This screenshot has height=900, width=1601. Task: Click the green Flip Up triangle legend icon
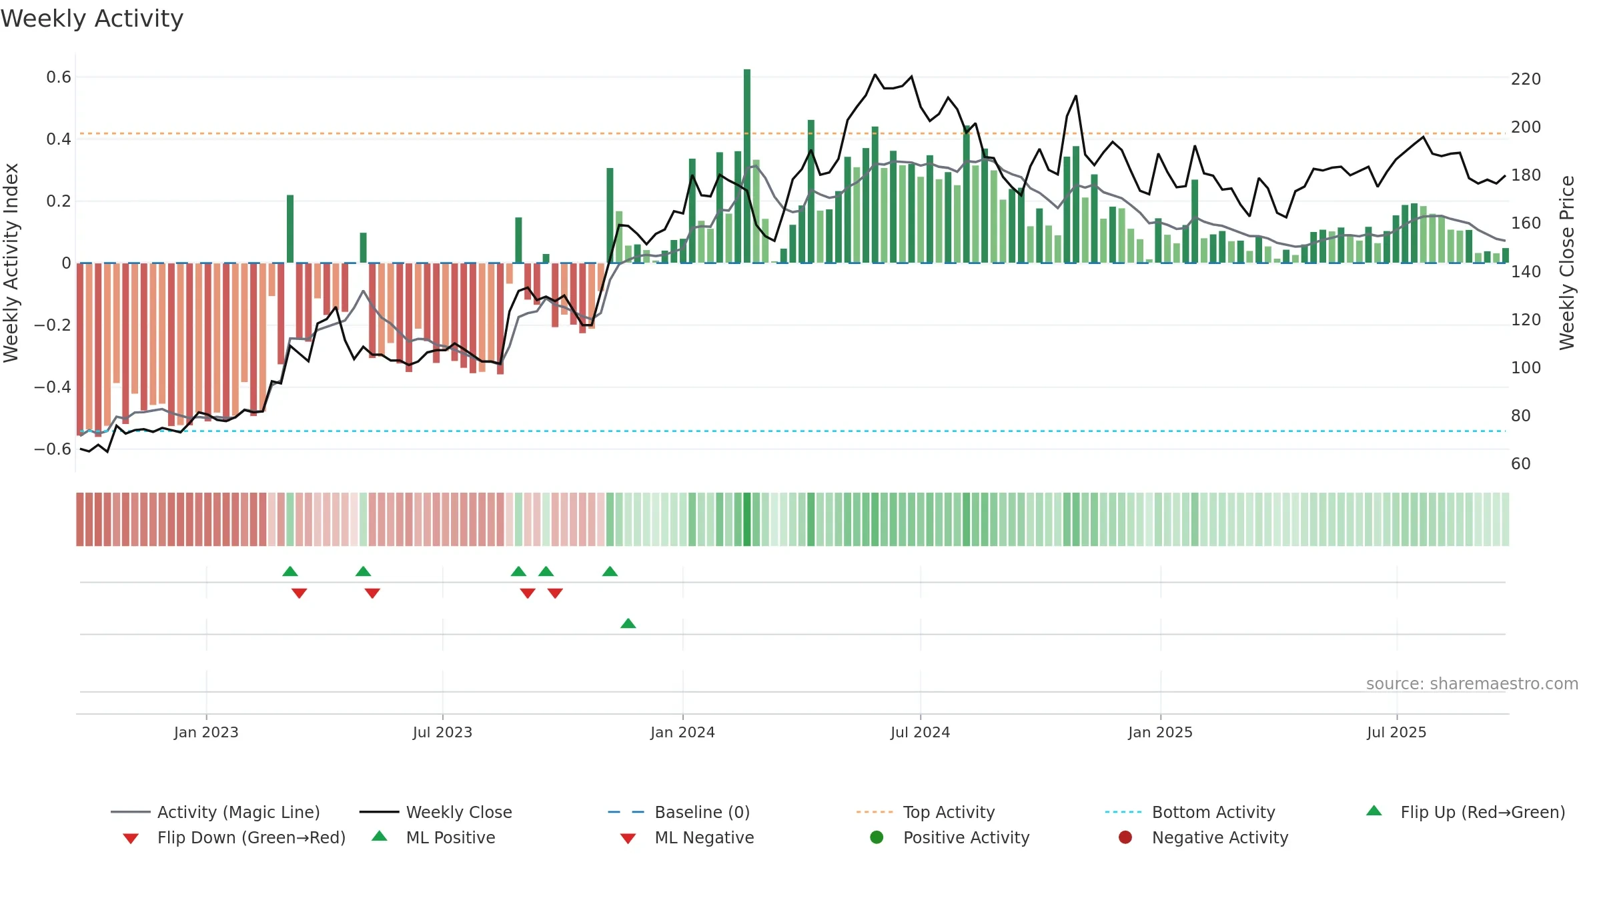(1374, 811)
